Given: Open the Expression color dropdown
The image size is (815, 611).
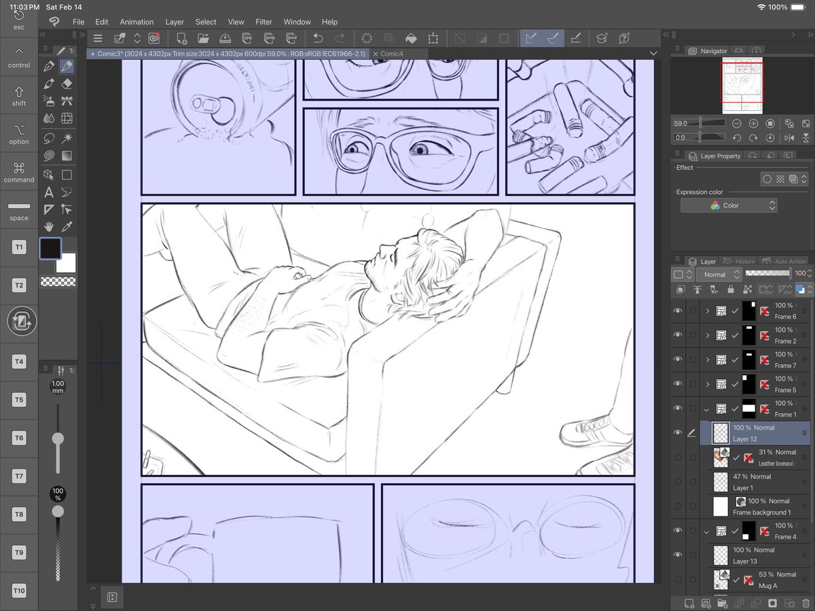Looking at the screenshot, I should click(x=728, y=205).
